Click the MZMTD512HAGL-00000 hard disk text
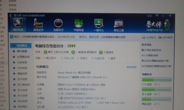The image size is (184, 110). [x=82, y=98]
